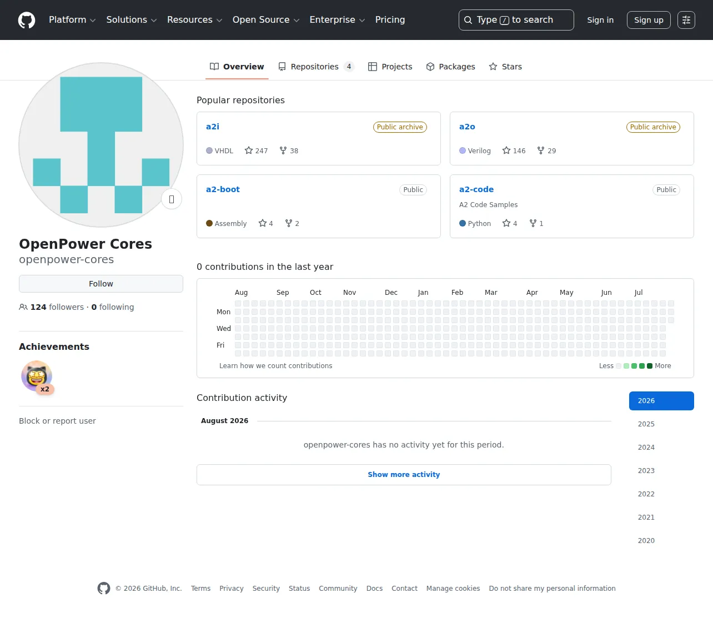
Task: Focus the Type / to search field
Action: coord(516,20)
